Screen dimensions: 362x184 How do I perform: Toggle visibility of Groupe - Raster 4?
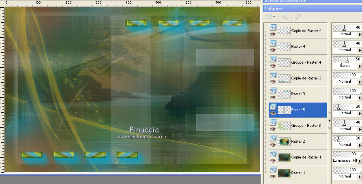273,66
